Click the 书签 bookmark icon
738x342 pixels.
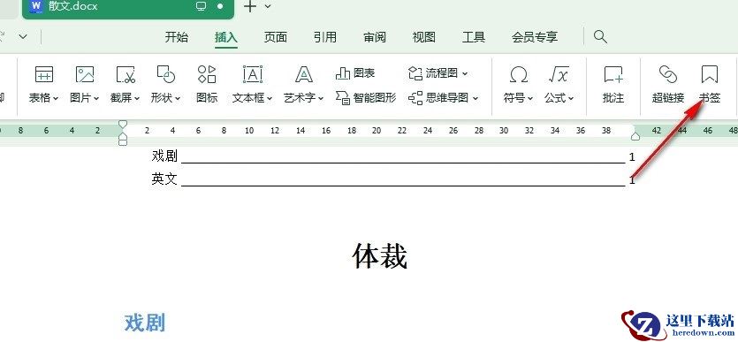(710, 74)
